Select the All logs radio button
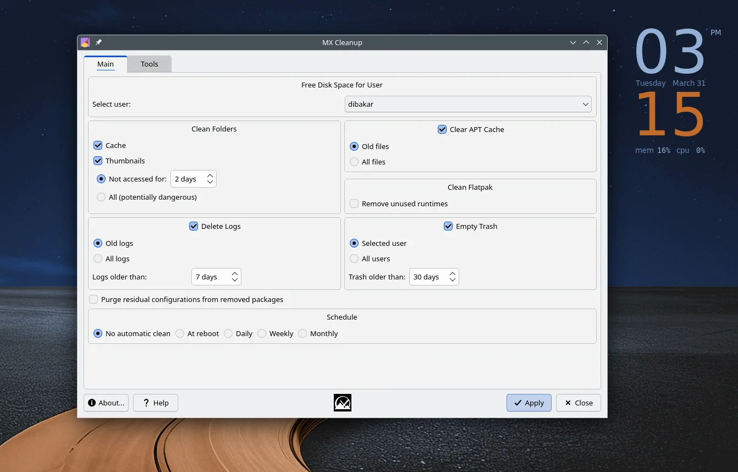This screenshot has height=472, width=738. (x=98, y=259)
